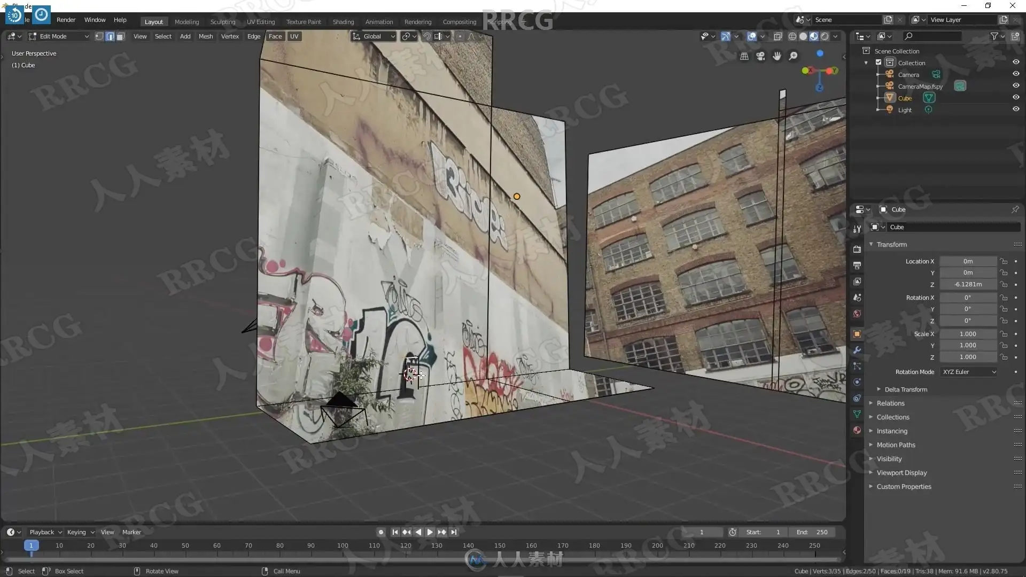The width and height of the screenshot is (1026, 577).
Task: Switch to rendered viewport shading
Action: 825,36
